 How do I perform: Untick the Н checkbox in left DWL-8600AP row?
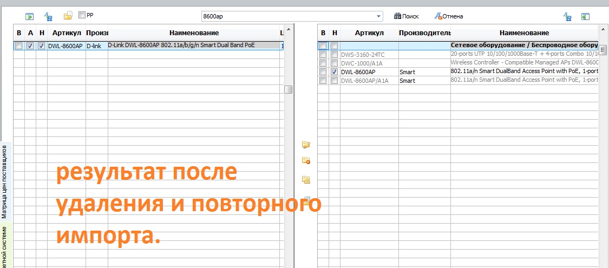point(42,46)
